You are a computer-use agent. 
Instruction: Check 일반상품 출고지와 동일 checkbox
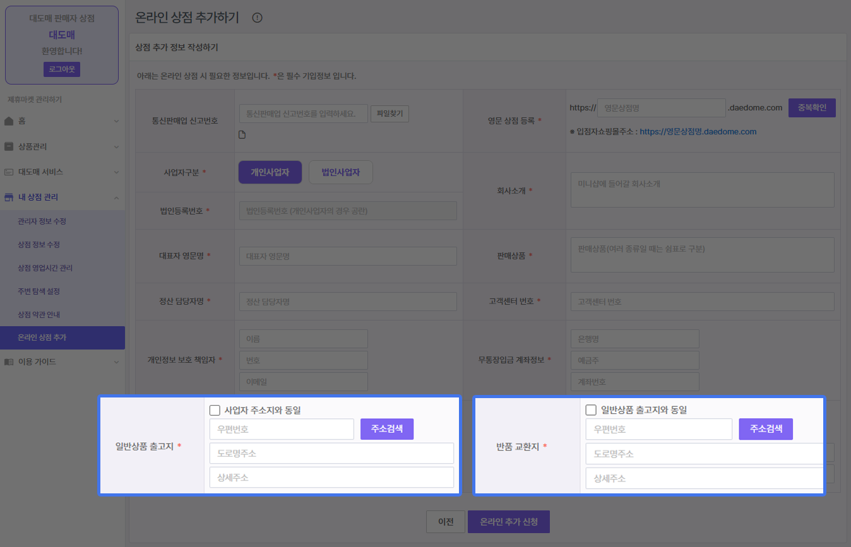(591, 410)
